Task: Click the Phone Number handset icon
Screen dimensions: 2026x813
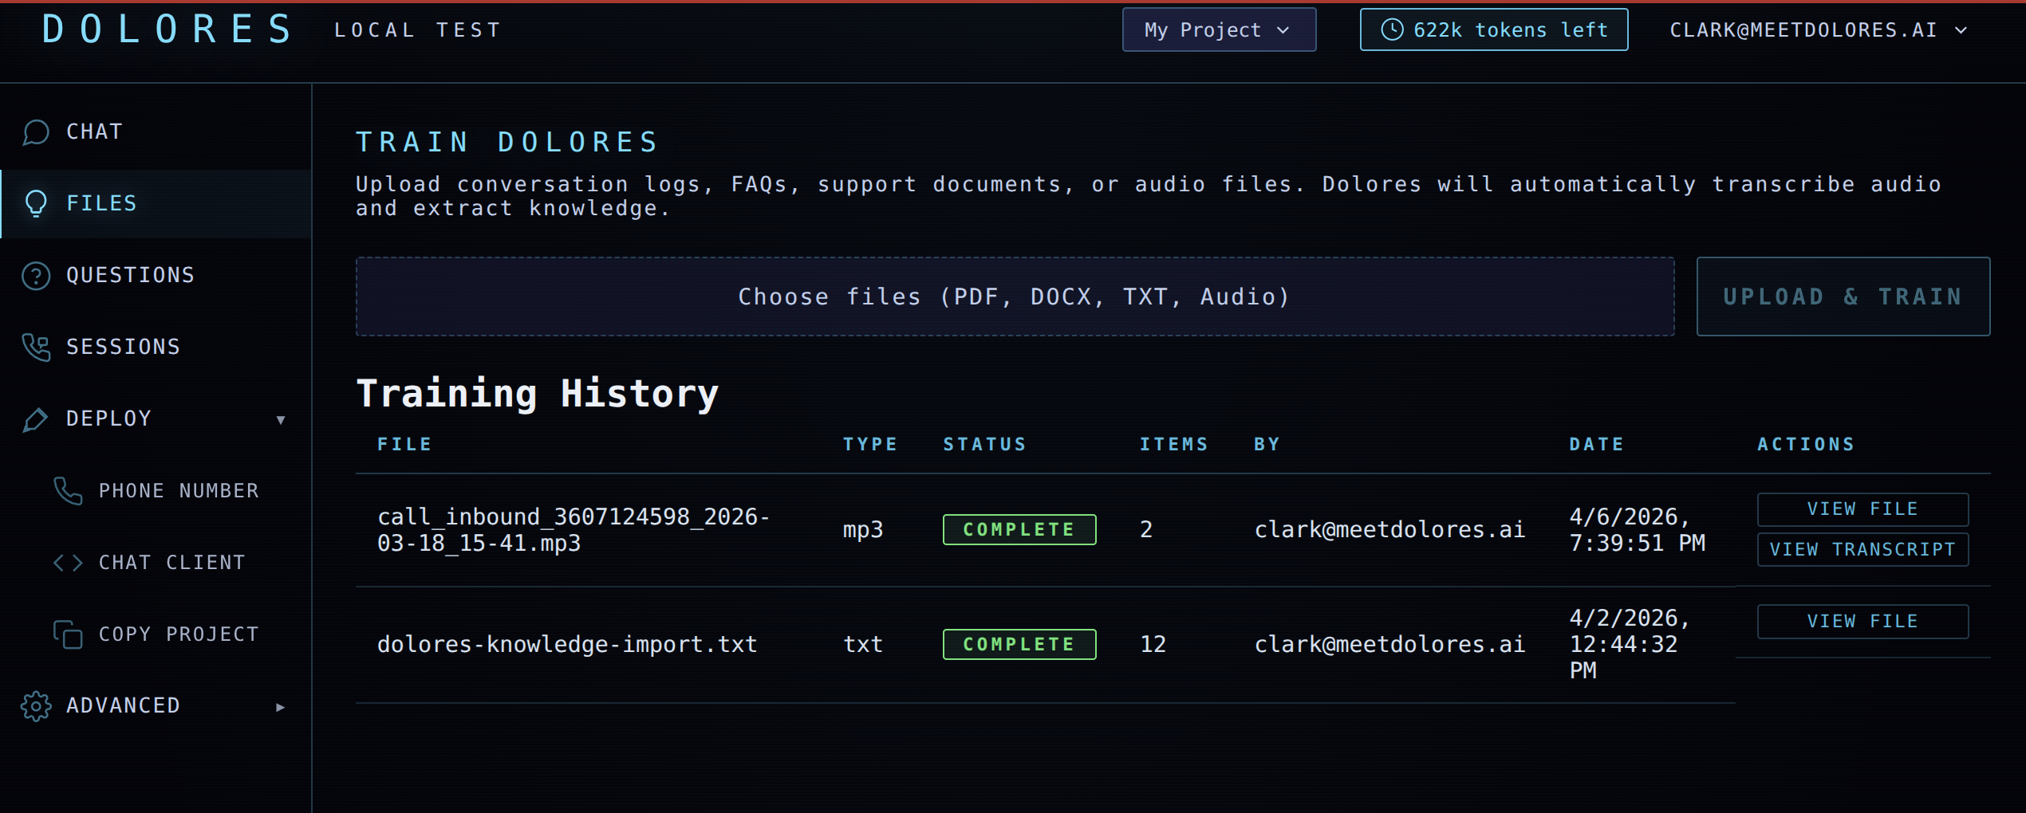Action: click(x=68, y=491)
